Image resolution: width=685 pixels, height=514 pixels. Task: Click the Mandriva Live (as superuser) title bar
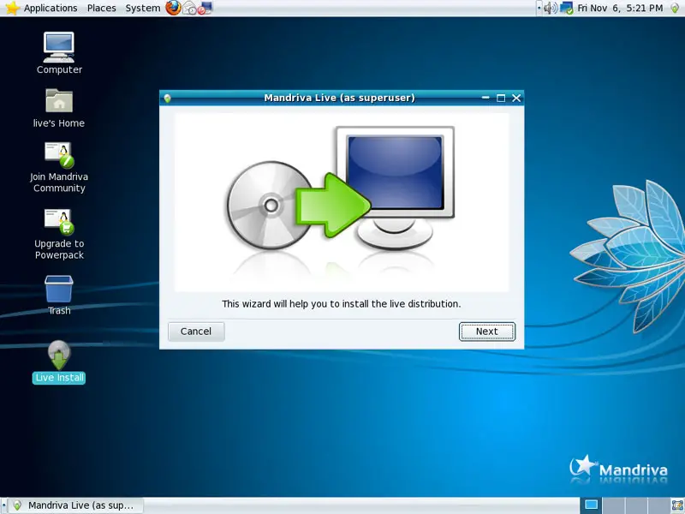tap(339, 98)
